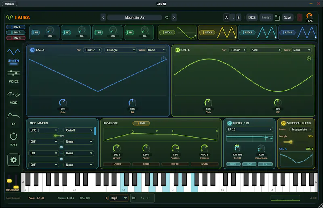The height and width of the screenshot is (208, 323).
Task: Open the MOD page
Action: point(13,98)
